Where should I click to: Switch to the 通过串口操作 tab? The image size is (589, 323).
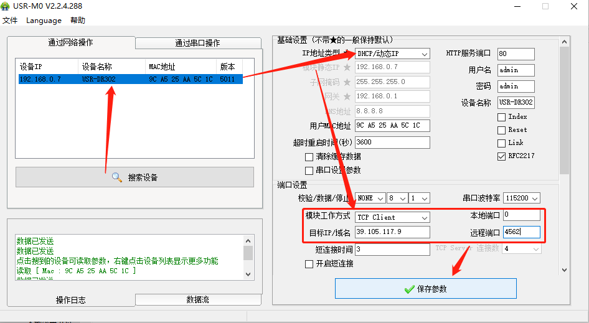click(197, 43)
